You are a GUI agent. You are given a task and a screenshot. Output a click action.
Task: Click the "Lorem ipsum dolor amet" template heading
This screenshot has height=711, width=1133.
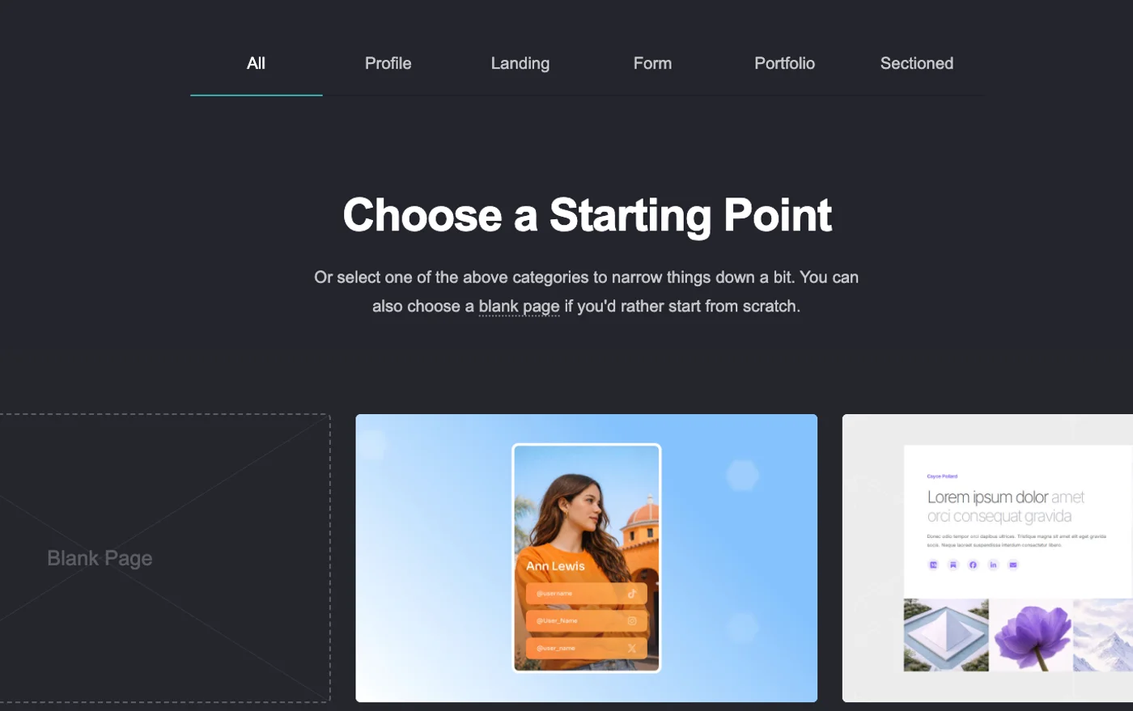click(x=1006, y=497)
